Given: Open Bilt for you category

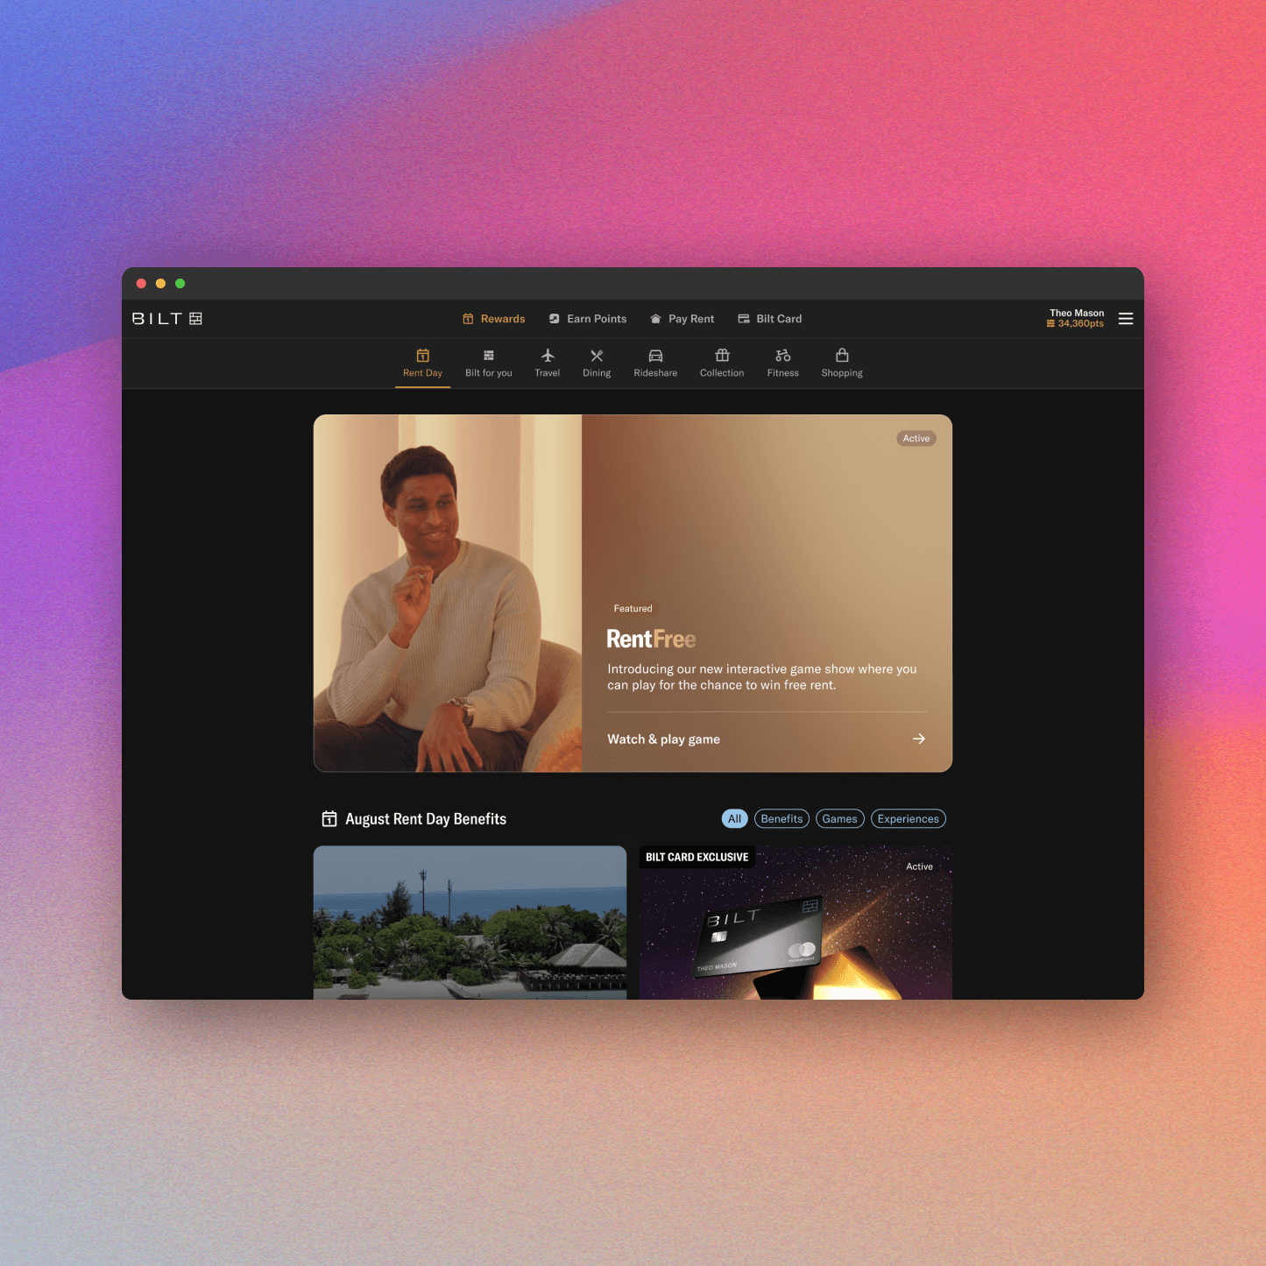Looking at the screenshot, I should tap(489, 363).
